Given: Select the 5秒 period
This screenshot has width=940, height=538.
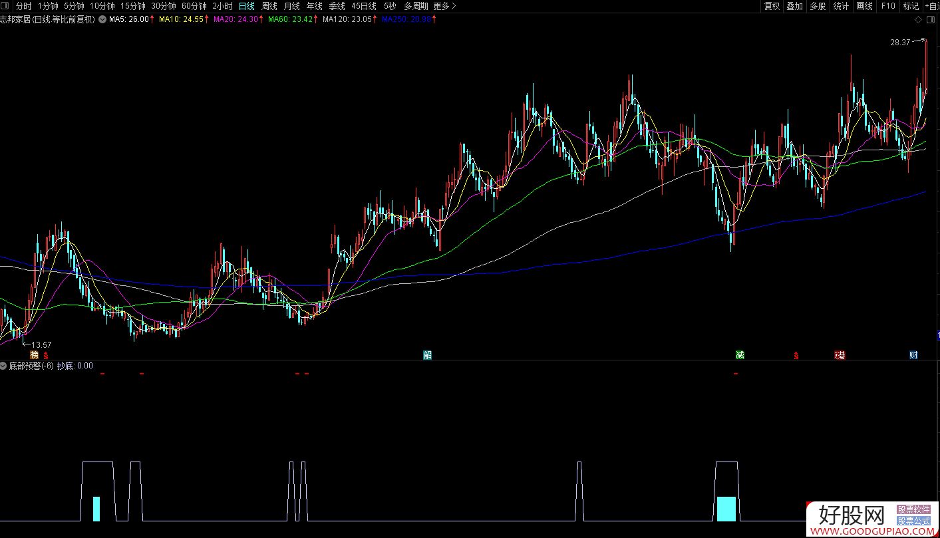Looking at the screenshot, I should (390, 6).
